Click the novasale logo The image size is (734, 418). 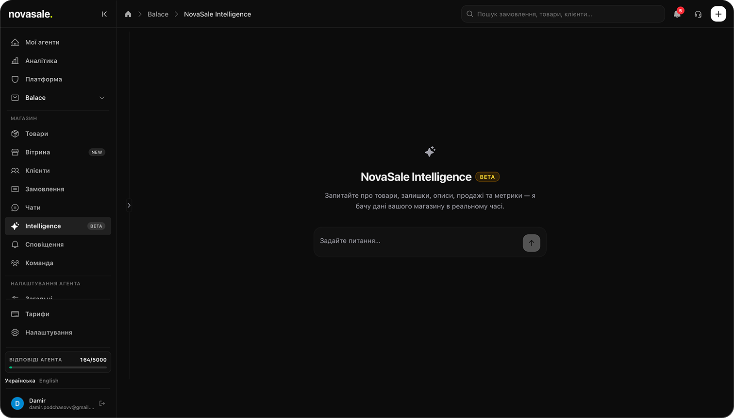[x=30, y=14]
